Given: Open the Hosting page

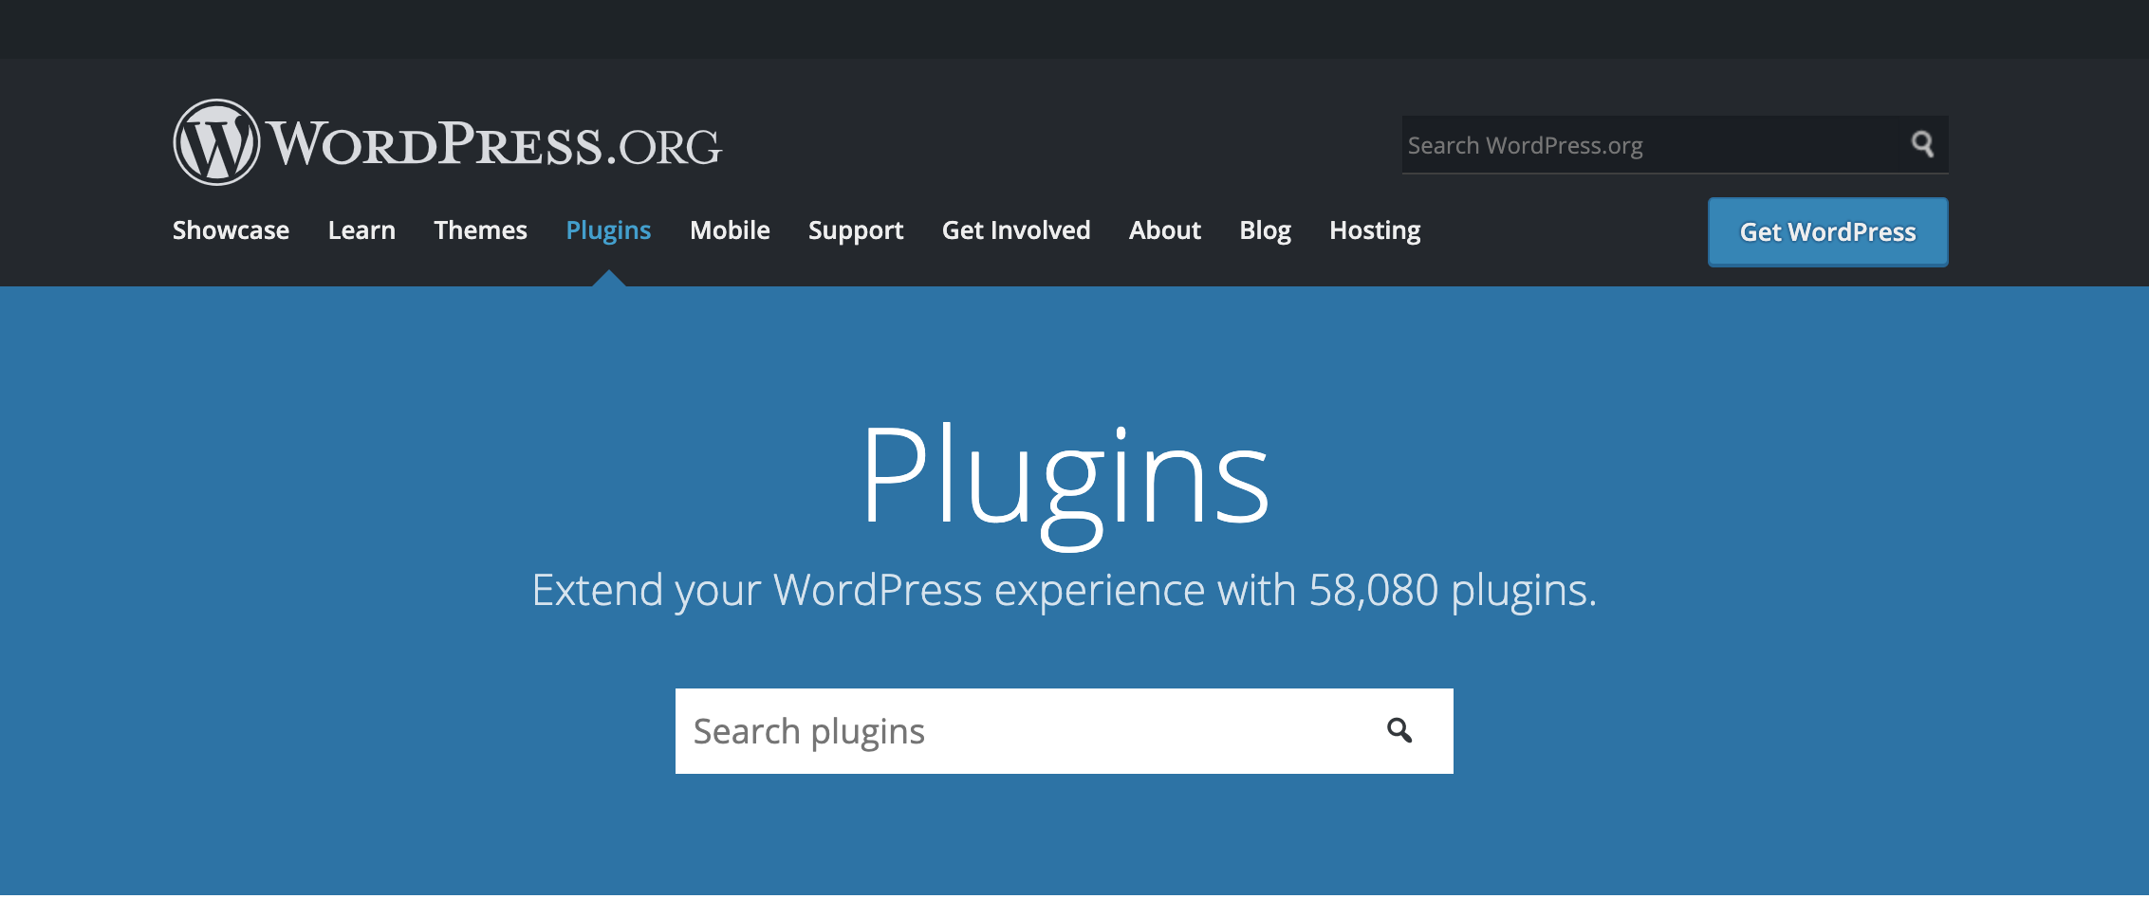Looking at the screenshot, I should click(x=1374, y=229).
